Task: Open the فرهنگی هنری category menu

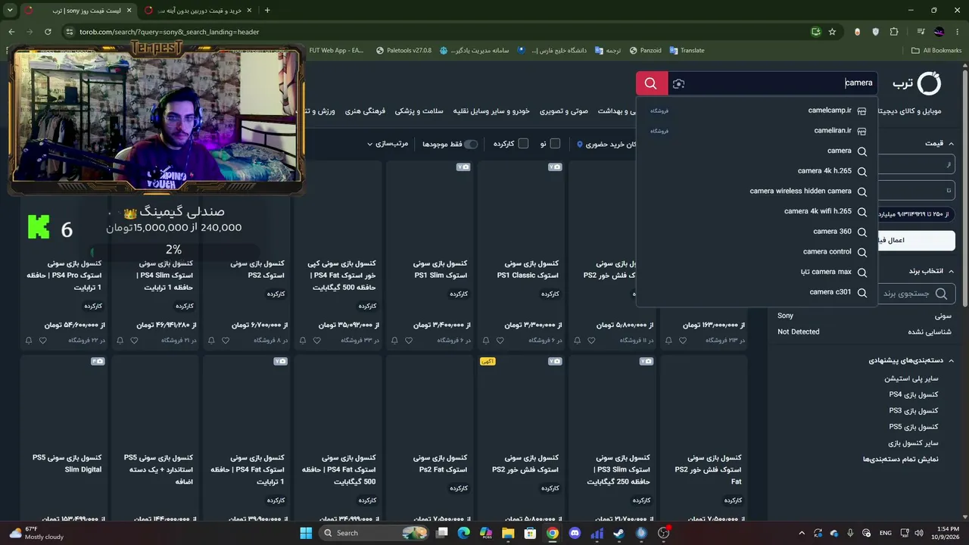Action: (x=365, y=111)
